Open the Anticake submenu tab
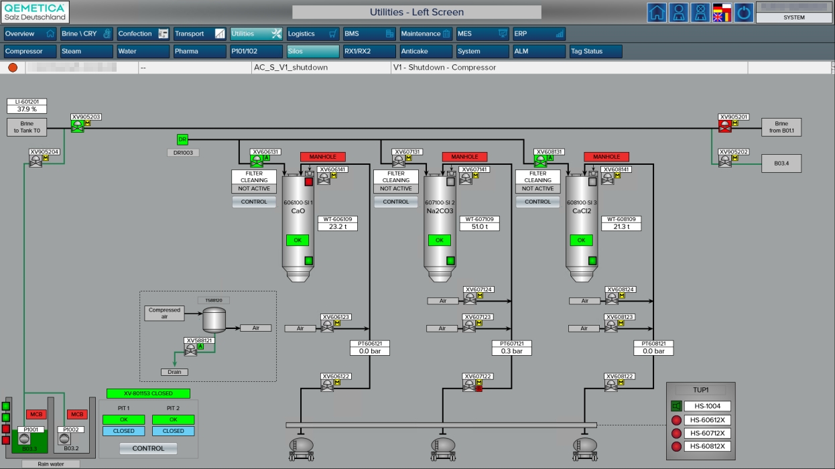This screenshot has width=835, height=469. 426,51
